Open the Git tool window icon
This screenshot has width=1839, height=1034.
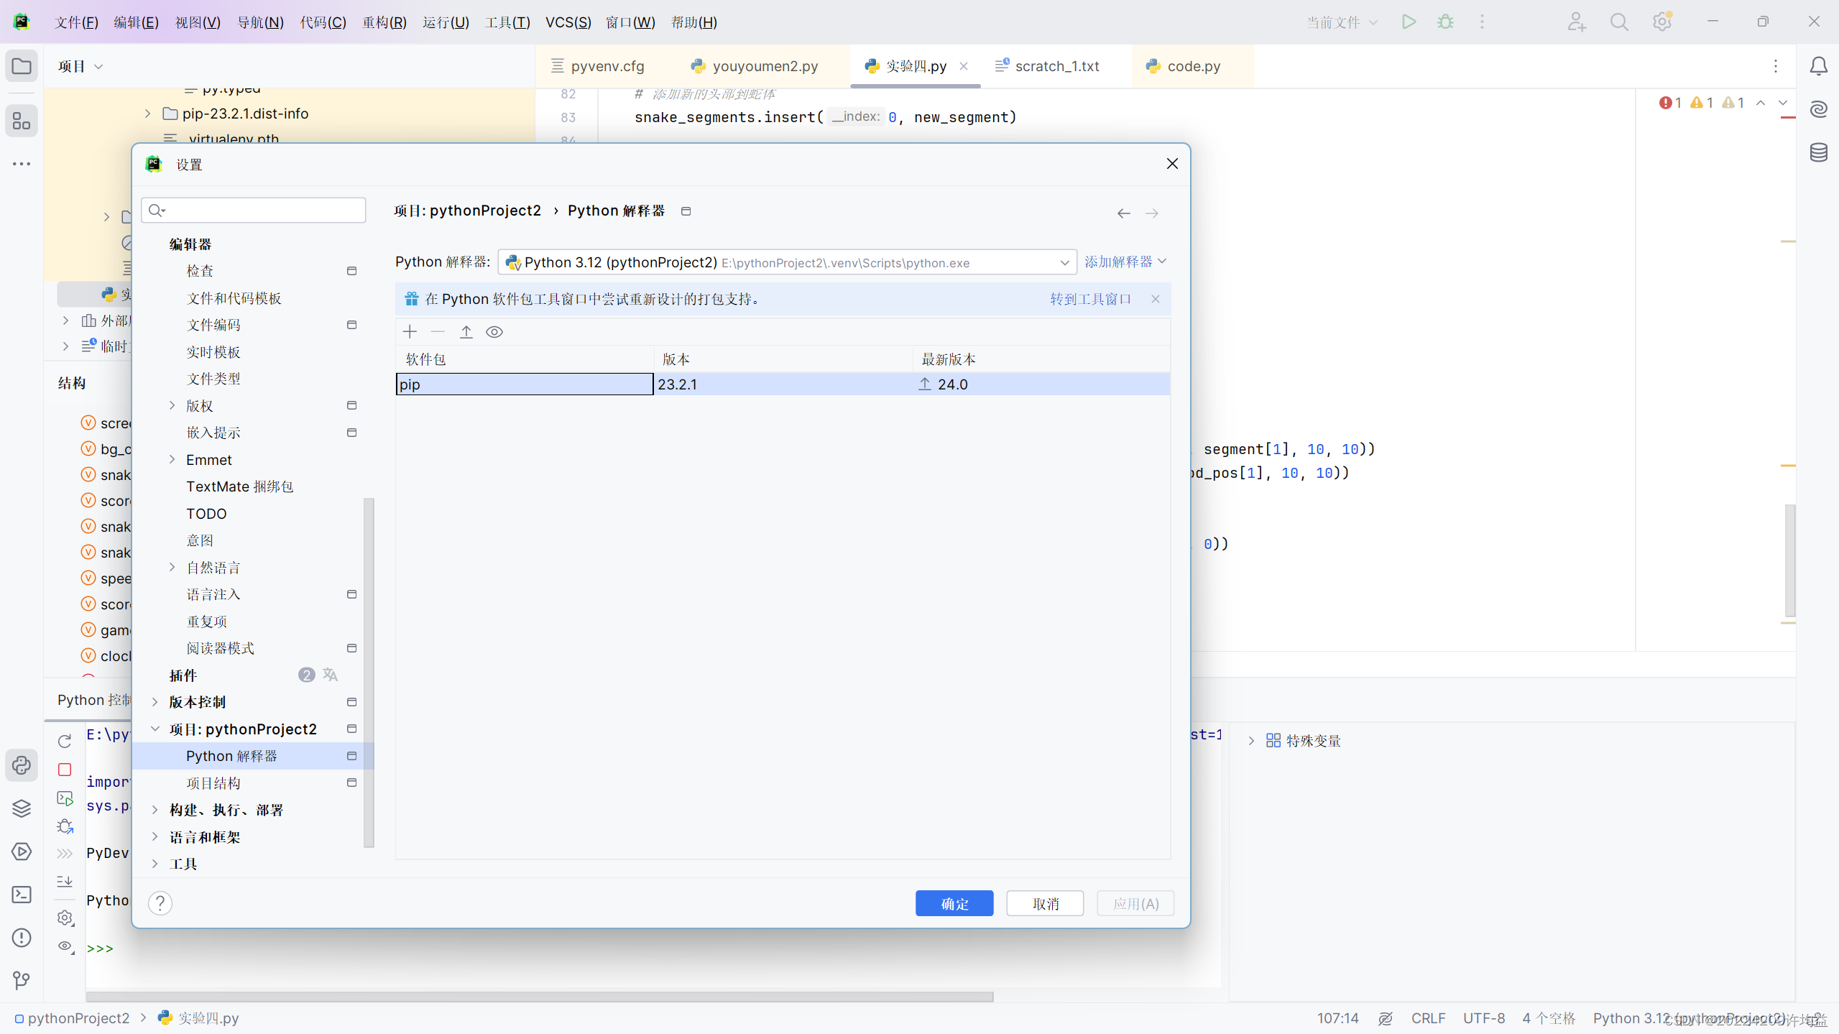click(x=22, y=980)
